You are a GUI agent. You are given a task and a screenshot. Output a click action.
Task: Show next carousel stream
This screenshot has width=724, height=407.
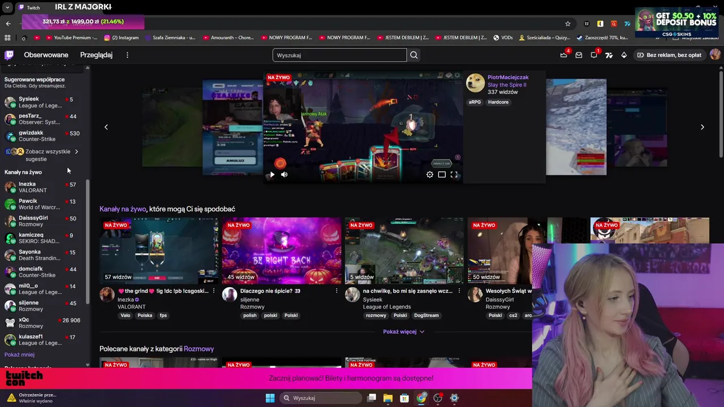coord(703,127)
